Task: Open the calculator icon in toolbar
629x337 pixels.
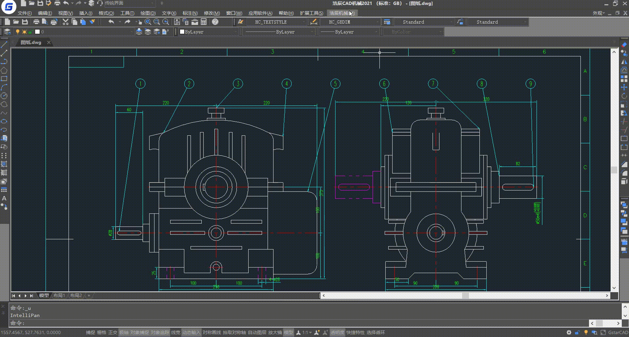Action: (x=204, y=22)
